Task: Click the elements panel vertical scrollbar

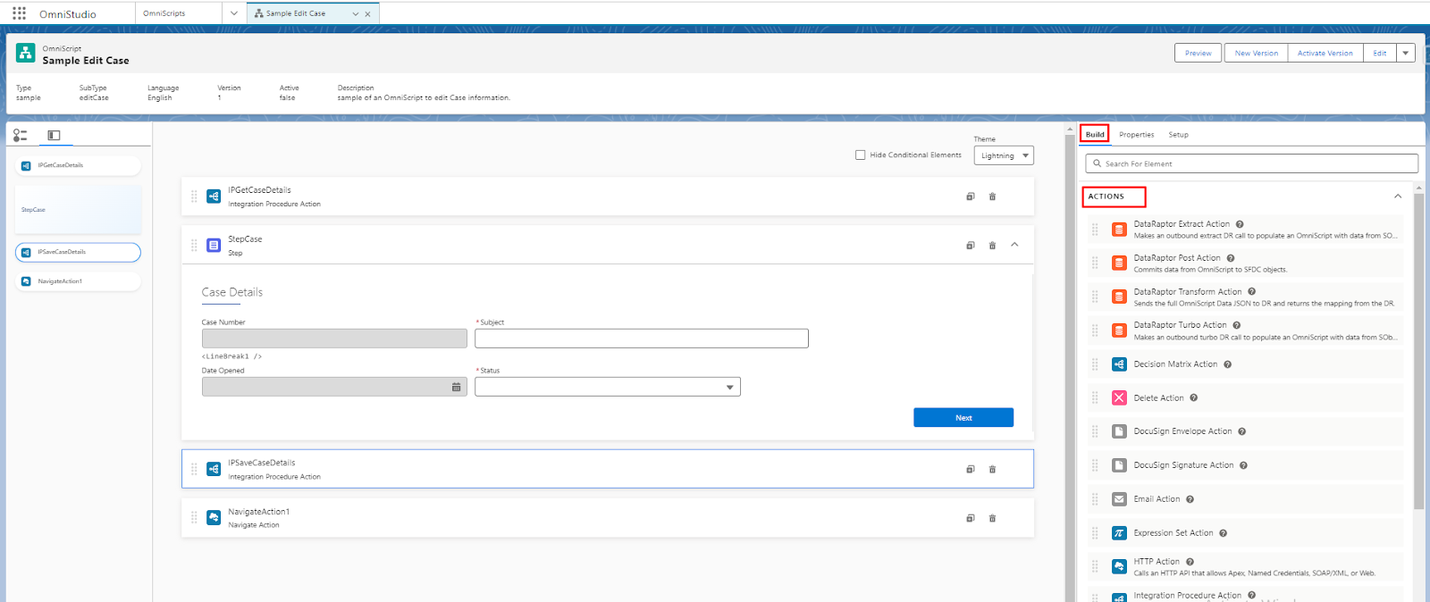Action: pyautogui.click(x=1418, y=351)
